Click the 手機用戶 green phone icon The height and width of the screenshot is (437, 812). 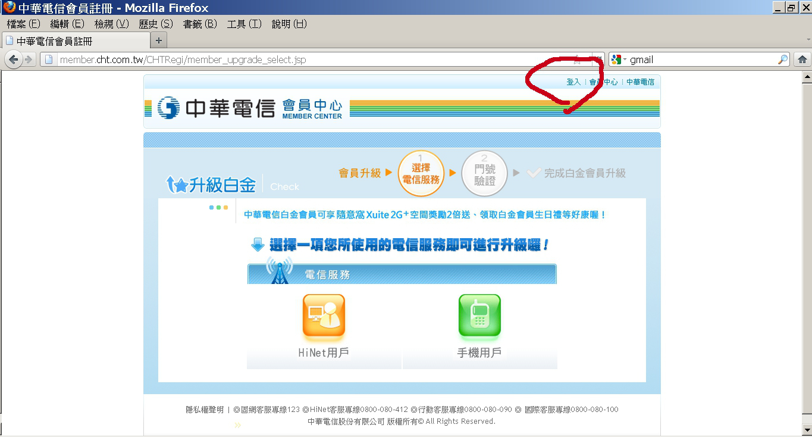pos(479,316)
